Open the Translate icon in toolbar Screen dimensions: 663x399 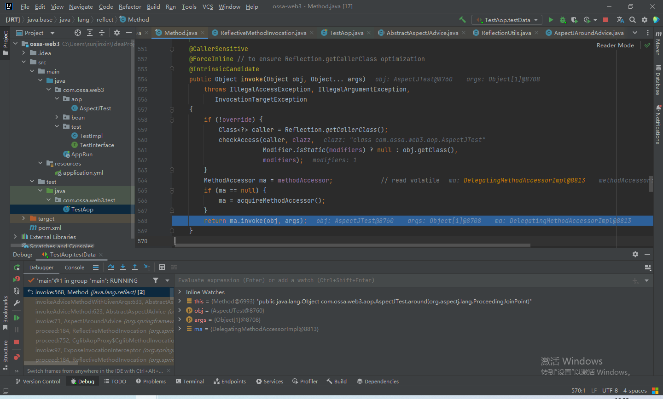(x=620, y=20)
